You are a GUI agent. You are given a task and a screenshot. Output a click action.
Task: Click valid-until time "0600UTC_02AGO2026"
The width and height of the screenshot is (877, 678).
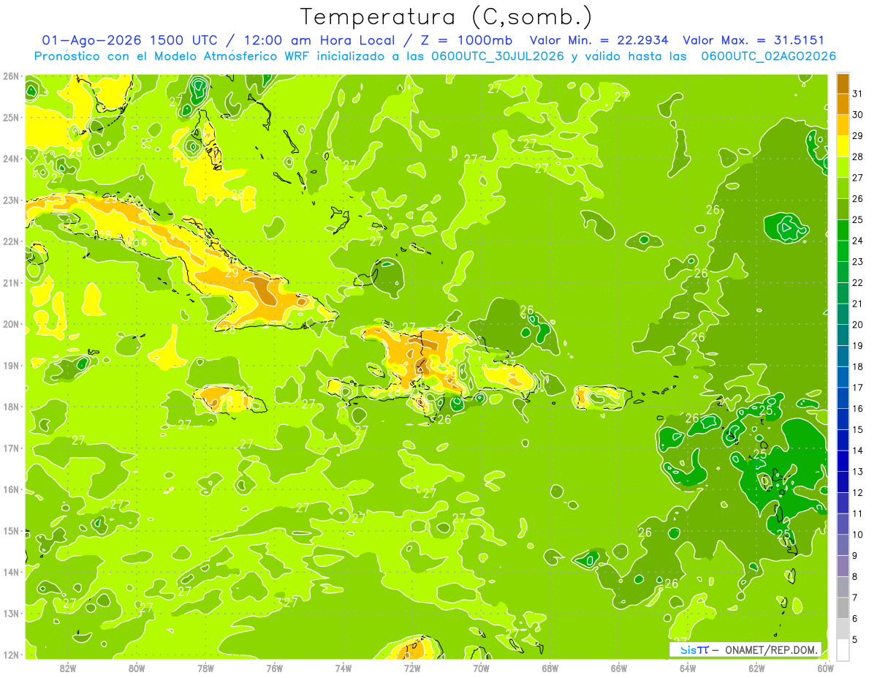(769, 56)
